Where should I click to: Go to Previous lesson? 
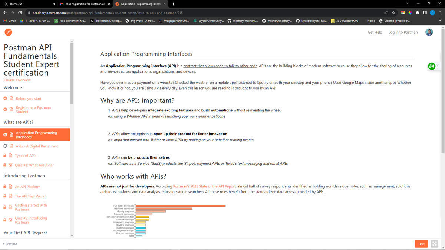pyautogui.click(x=10, y=244)
